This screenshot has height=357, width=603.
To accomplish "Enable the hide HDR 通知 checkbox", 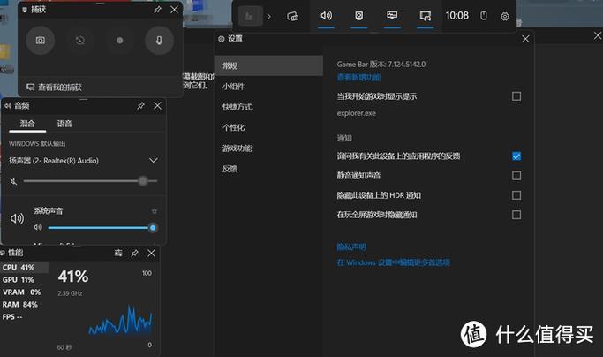I will 516,195.
